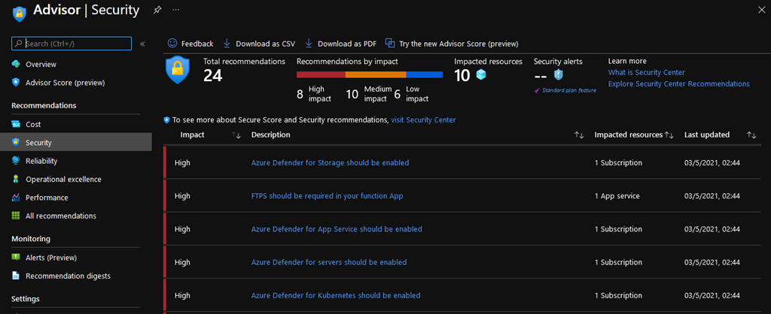Open 'What is Security Center' link
Image resolution: width=771 pixels, height=314 pixels.
pyautogui.click(x=646, y=73)
